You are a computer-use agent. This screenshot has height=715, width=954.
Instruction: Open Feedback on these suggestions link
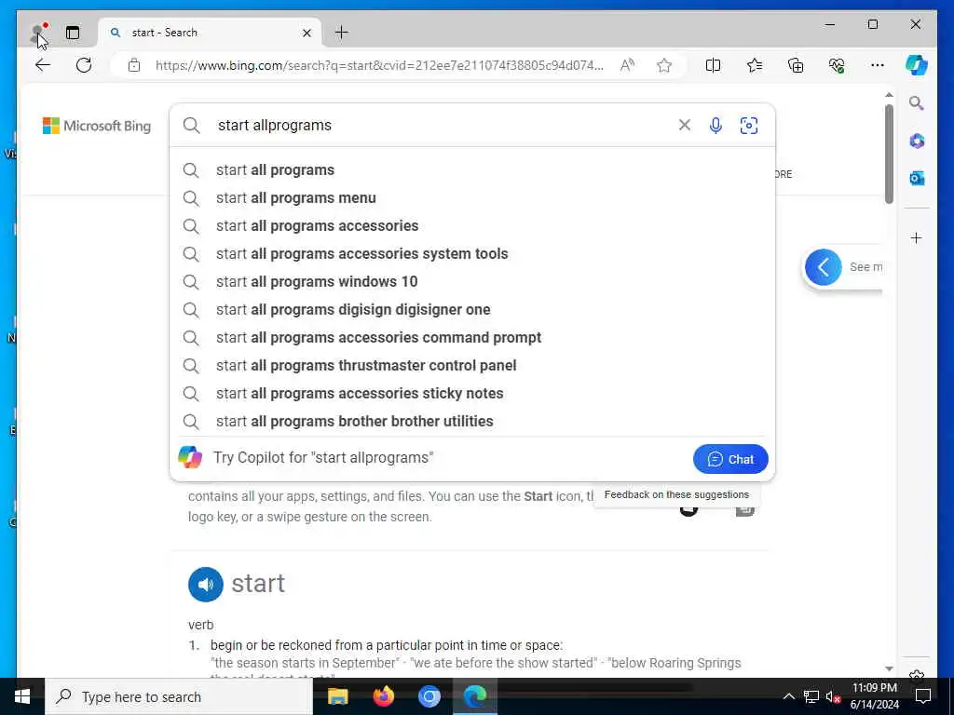tap(676, 495)
